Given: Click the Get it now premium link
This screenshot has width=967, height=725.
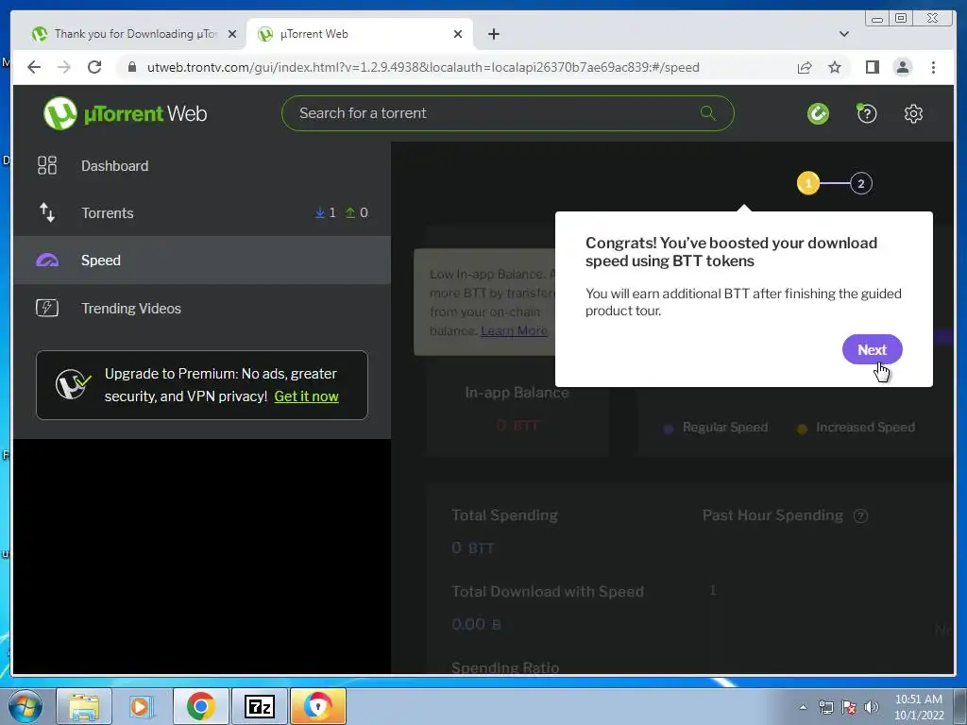Looking at the screenshot, I should [x=307, y=396].
